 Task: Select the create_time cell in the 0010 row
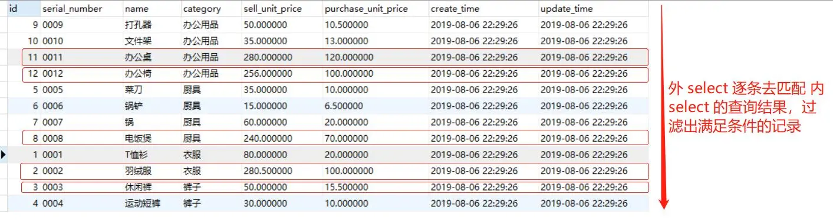click(475, 41)
